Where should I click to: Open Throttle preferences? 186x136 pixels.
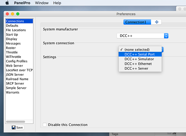point(19,52)
